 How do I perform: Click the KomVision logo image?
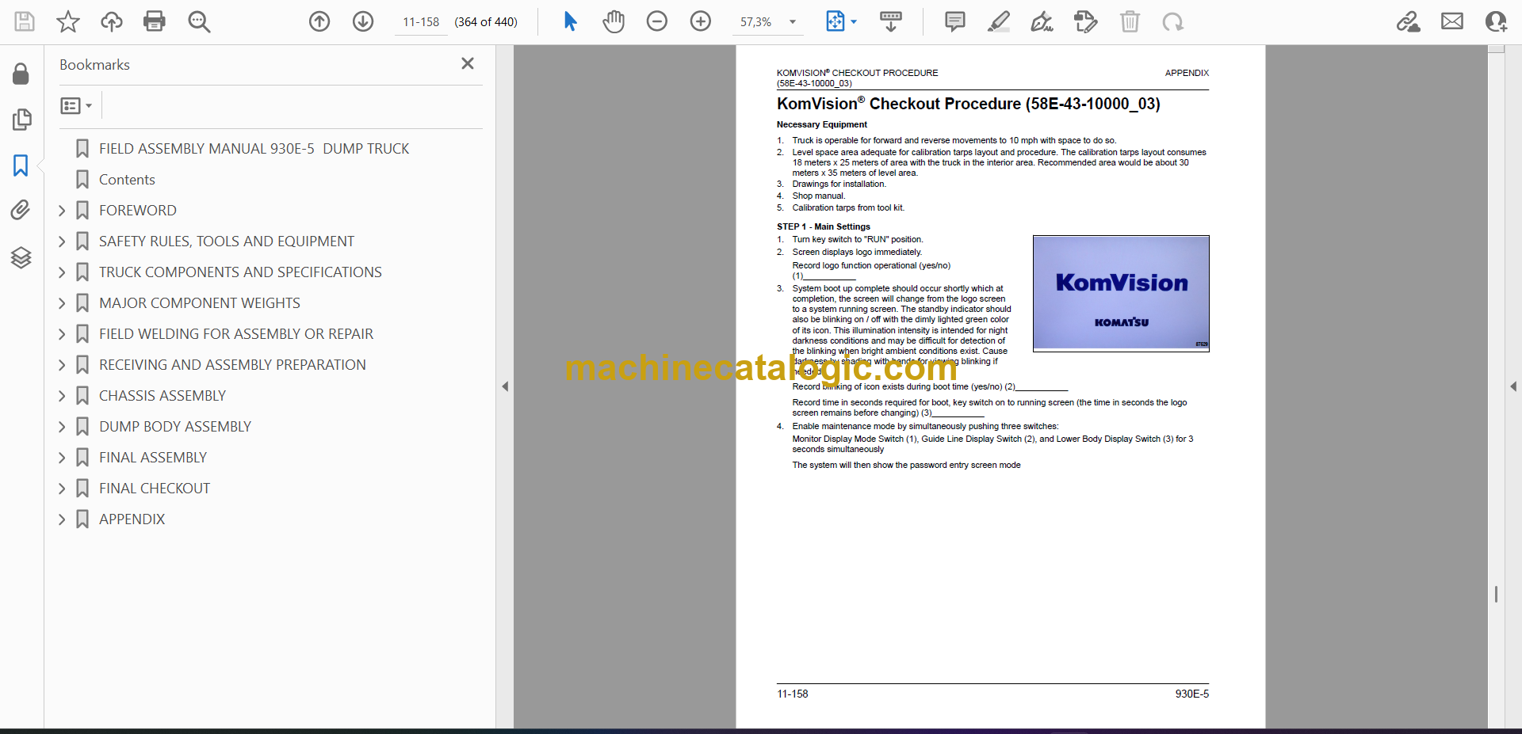1121,293
